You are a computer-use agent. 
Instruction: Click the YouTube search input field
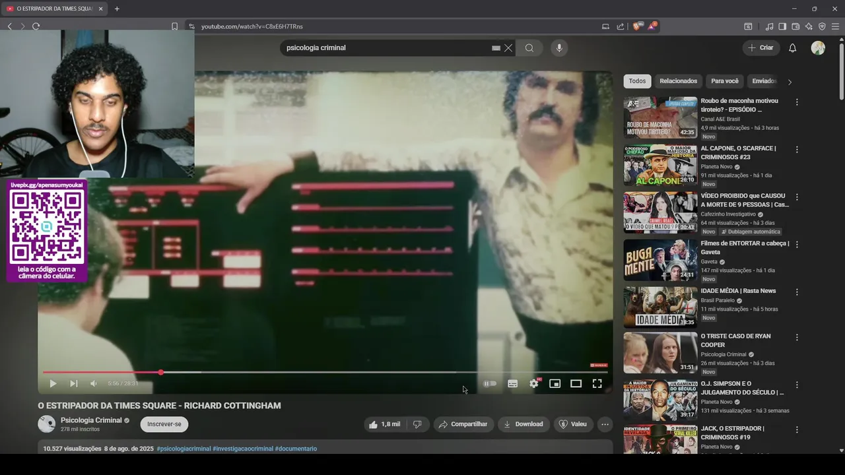pyautogui.click(x=386, y=47)
